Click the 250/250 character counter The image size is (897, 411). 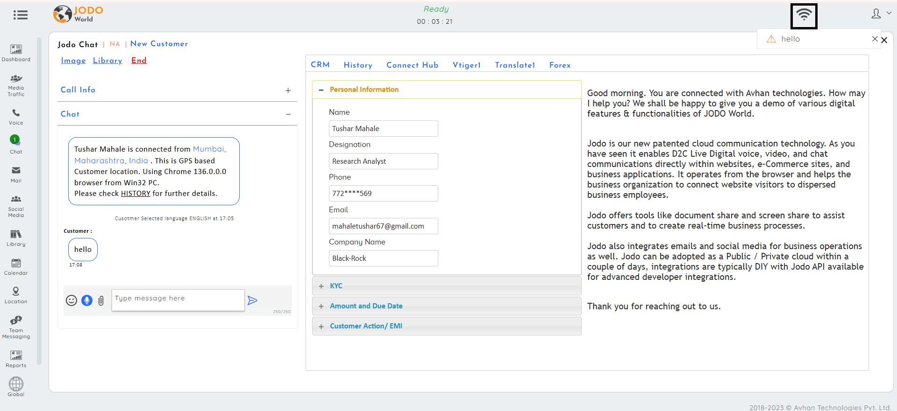tap(282, 312)
